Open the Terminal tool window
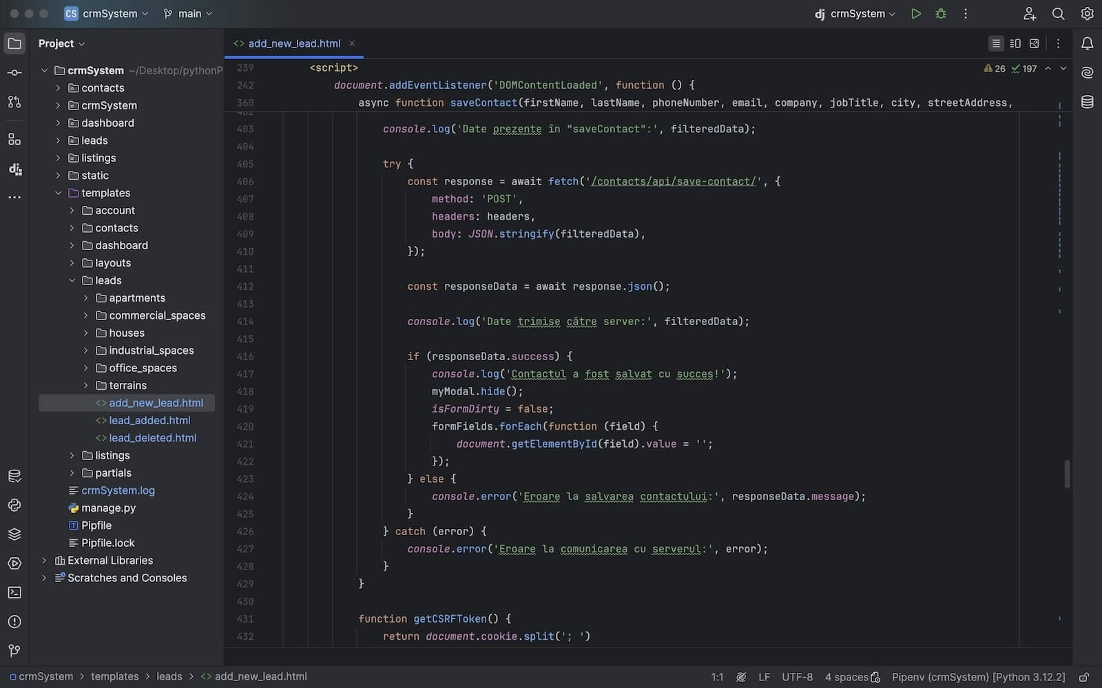The height and width of the screenshot is (688, 1102). (x=14, y=592)
